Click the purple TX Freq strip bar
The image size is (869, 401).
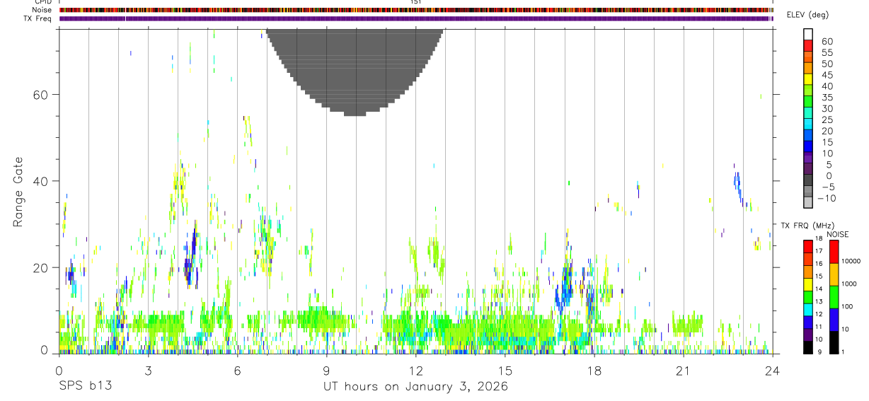click(415, 18)
